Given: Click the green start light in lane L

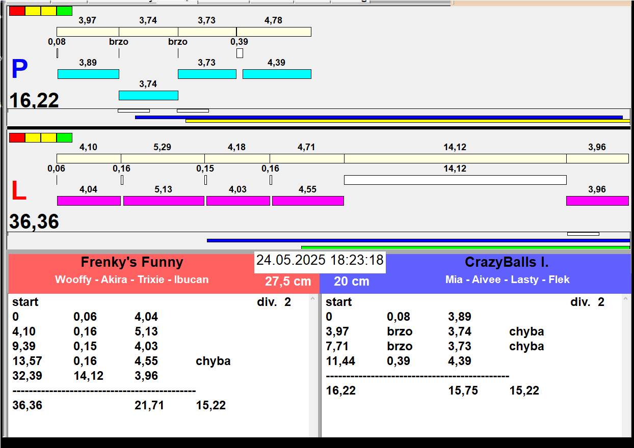Looking at the screenshot, I should tap(64, 137).
